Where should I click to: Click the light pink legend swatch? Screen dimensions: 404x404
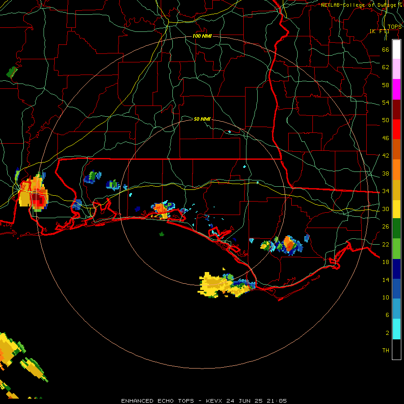[x=396, y=69]
